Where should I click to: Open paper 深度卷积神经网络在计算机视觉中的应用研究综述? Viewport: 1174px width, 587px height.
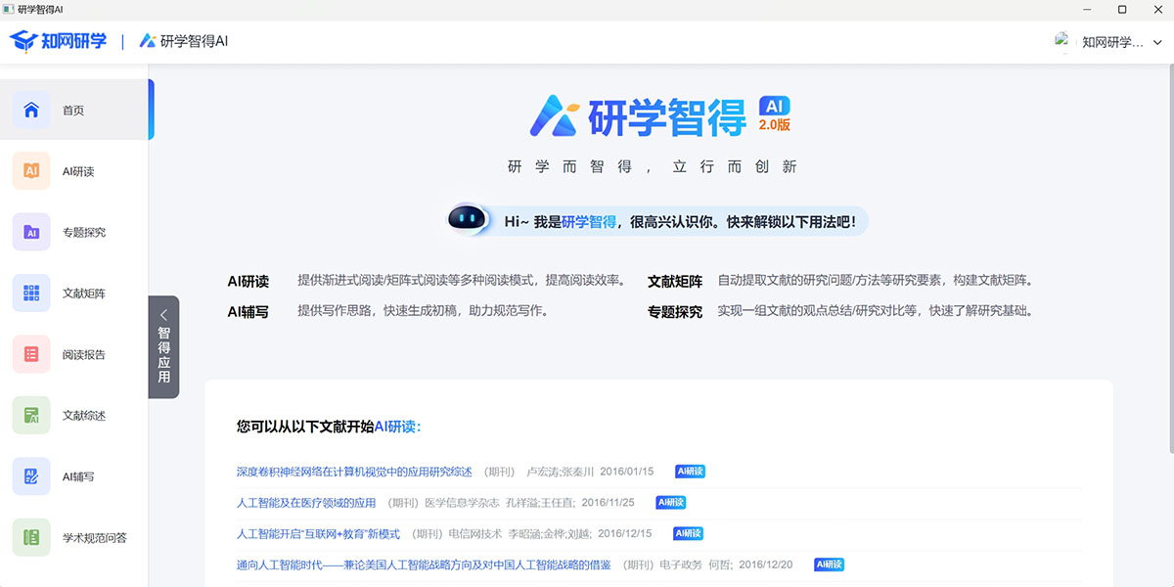pyautogui.click(x=354, y=472)
